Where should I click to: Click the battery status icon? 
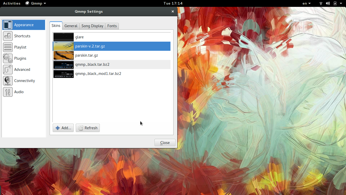click(x=335, y=3)
